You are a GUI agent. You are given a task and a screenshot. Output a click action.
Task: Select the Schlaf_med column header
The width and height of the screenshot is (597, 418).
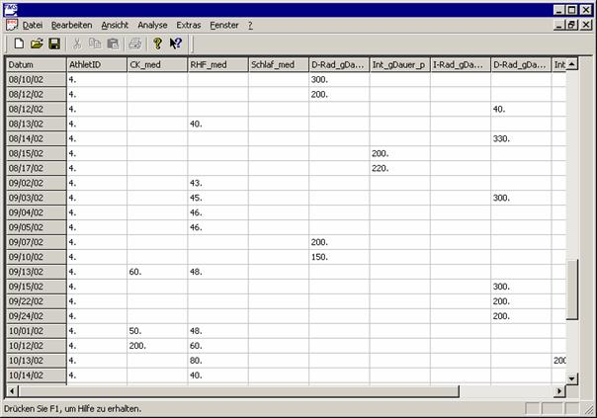[x=279, y=64]
